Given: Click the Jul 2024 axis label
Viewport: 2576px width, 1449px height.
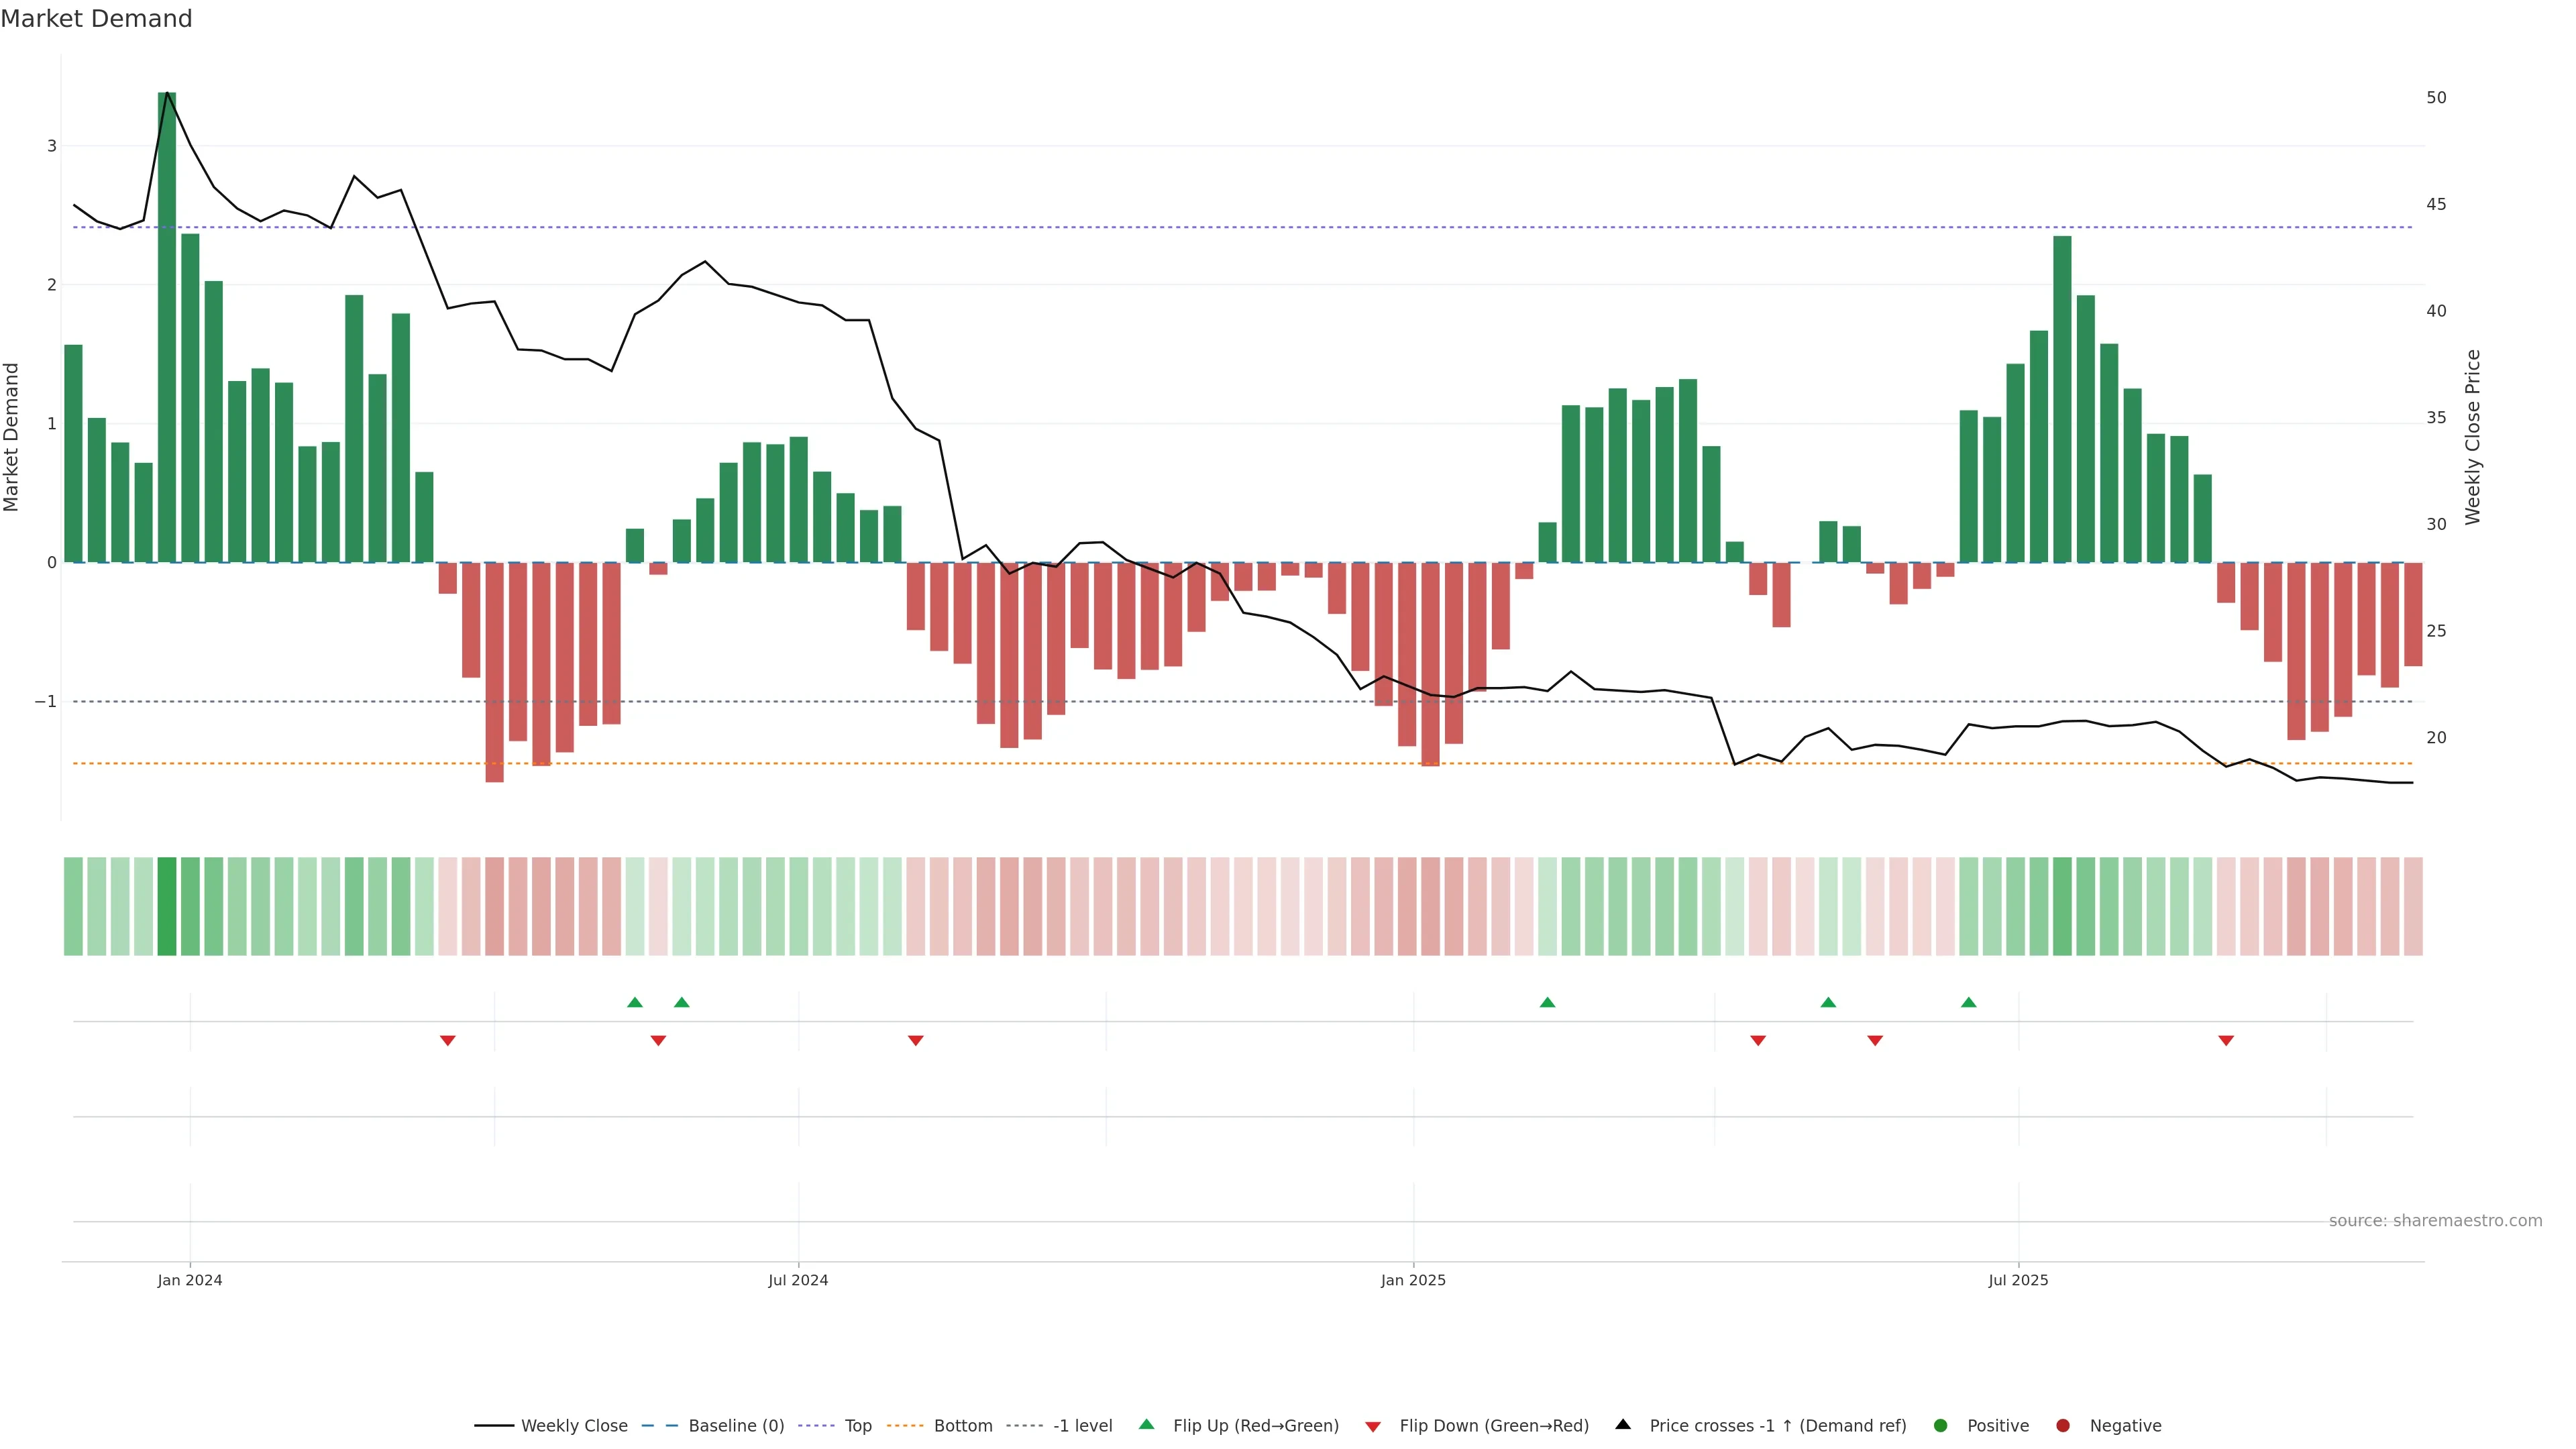Looking at the screenshot, I should click(x=798, y=1280).
